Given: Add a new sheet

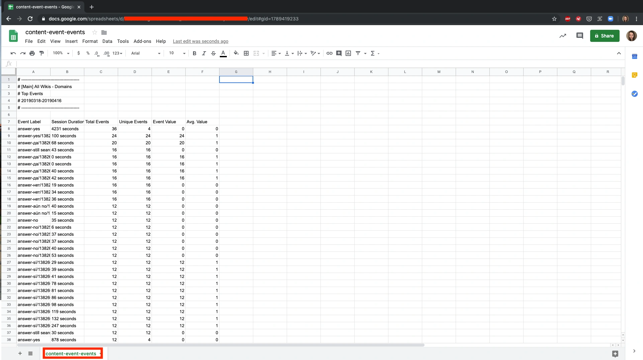Looking at the screenshot, I should pyautogui.click(x=20, y=353).
